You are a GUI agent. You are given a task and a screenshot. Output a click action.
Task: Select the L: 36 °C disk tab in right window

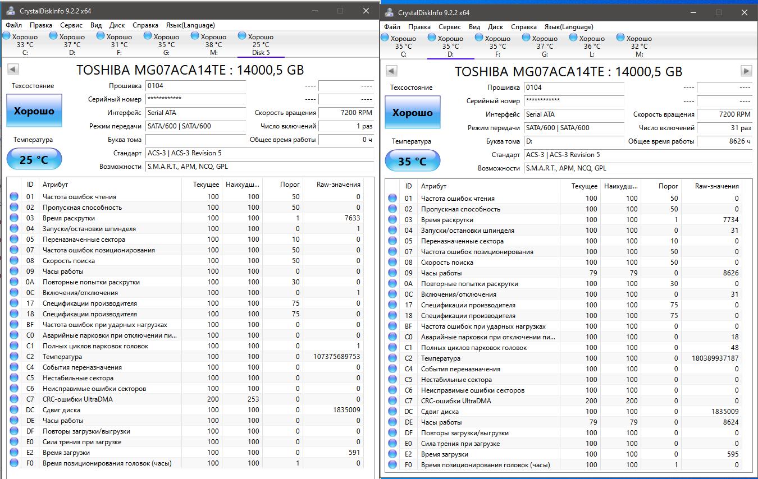pos(592,46)
